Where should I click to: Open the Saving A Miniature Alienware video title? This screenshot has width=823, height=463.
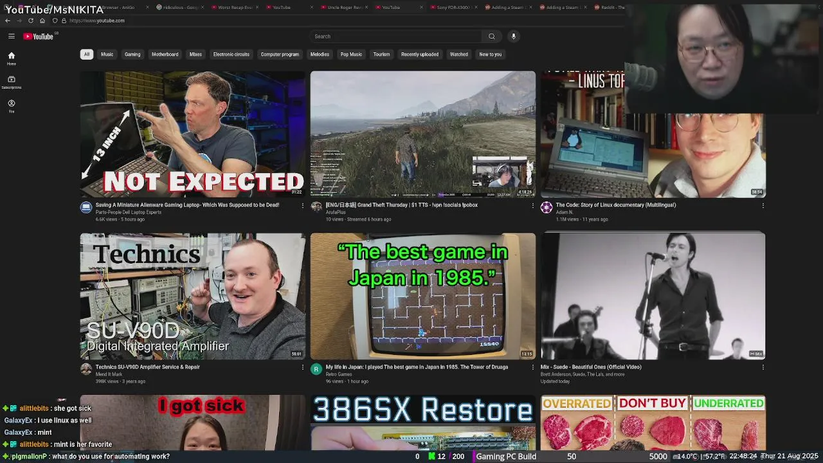187,205
